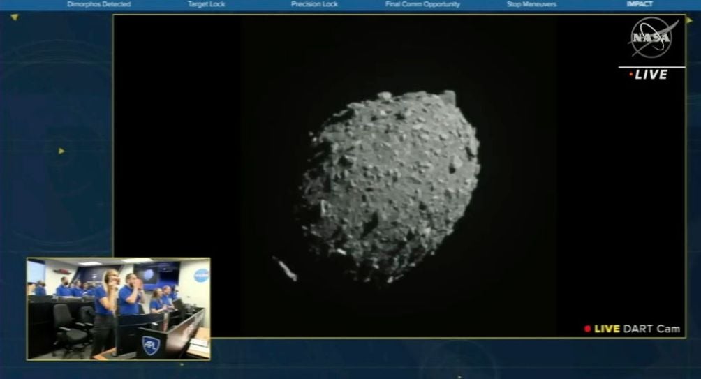Click the Stop Maneuvers milestone
This screenshot has height=379, width=701.
tap(531, 4)
